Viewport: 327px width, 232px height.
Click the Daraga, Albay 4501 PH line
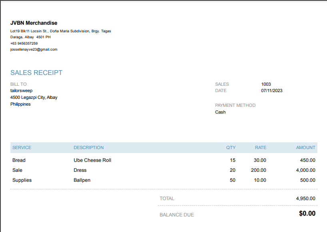click(x=30, y=37)
